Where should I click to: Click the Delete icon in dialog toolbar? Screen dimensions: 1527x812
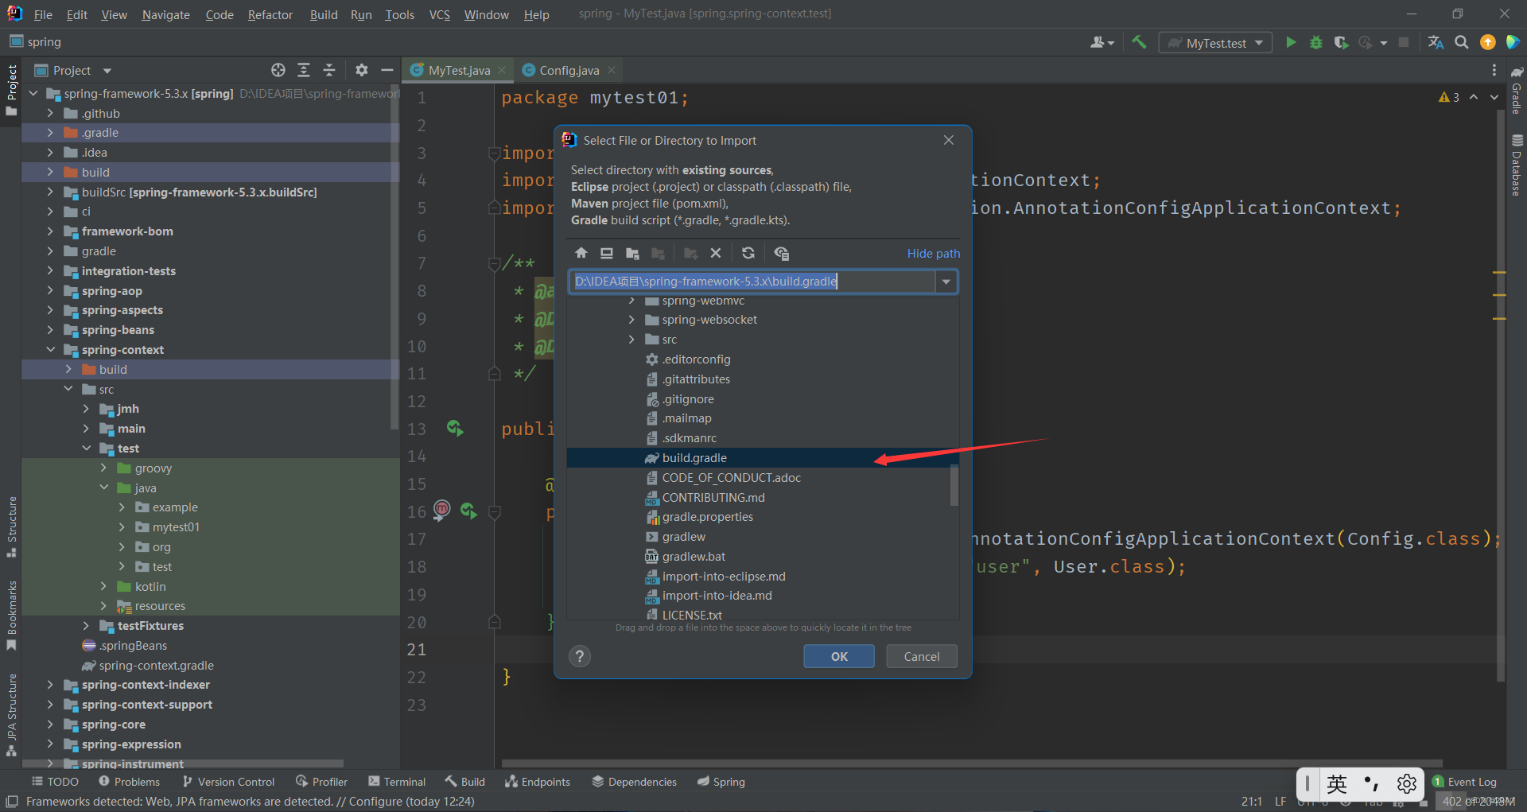click(x=716, y=253)
